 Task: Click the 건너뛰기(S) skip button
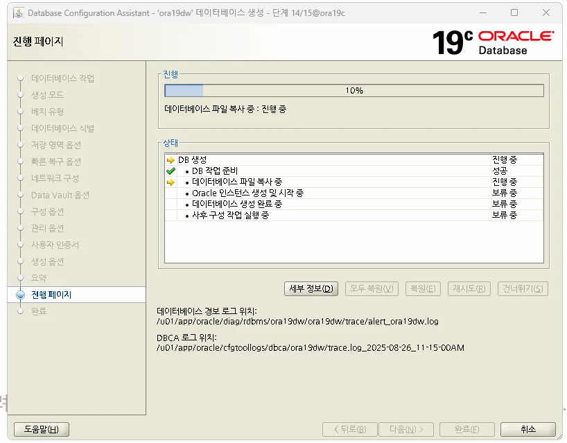point(523,288)
